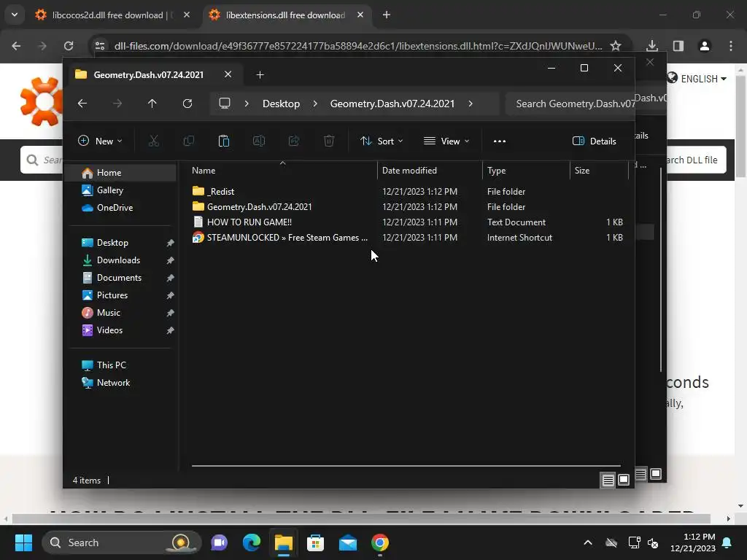Switch to libcocos2d.dll Chrome tab
This screenshot has height=560, width=747.
click(112, 15)
